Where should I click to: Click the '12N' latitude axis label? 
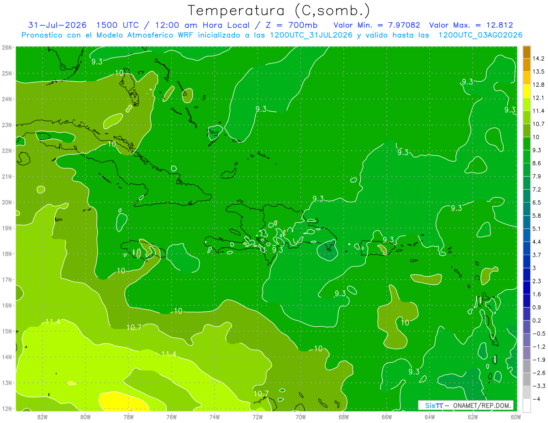pos(6,408)
